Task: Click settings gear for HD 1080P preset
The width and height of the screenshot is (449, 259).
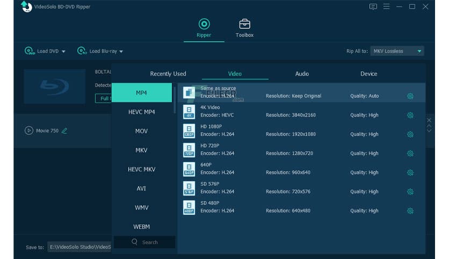Action: (x=410, y=134)
